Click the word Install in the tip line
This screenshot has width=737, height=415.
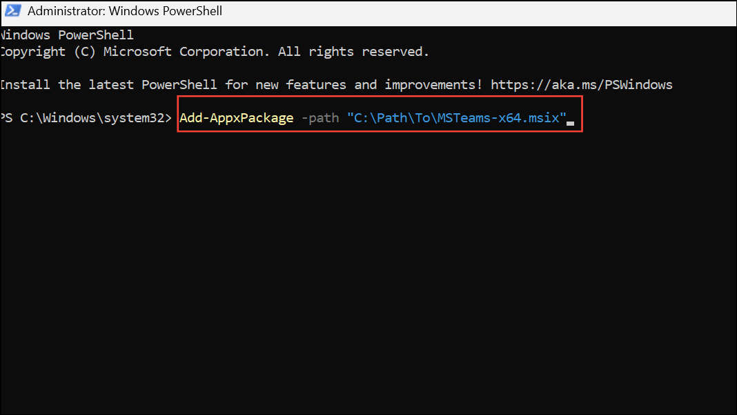pos(25,85)
